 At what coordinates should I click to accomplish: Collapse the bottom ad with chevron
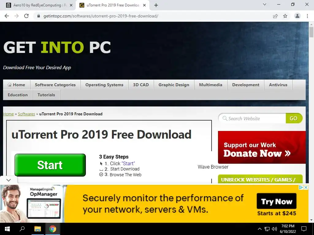pos(8,180)
